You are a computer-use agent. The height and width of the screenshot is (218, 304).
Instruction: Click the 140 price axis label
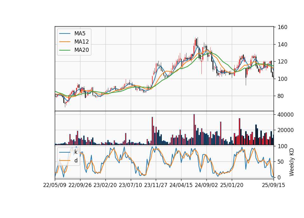[x=282, y=45]
